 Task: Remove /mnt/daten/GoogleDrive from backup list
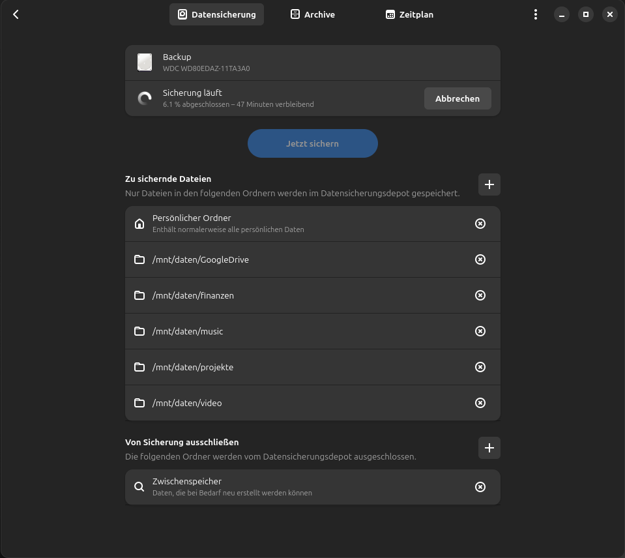click(x=480, y=259)
